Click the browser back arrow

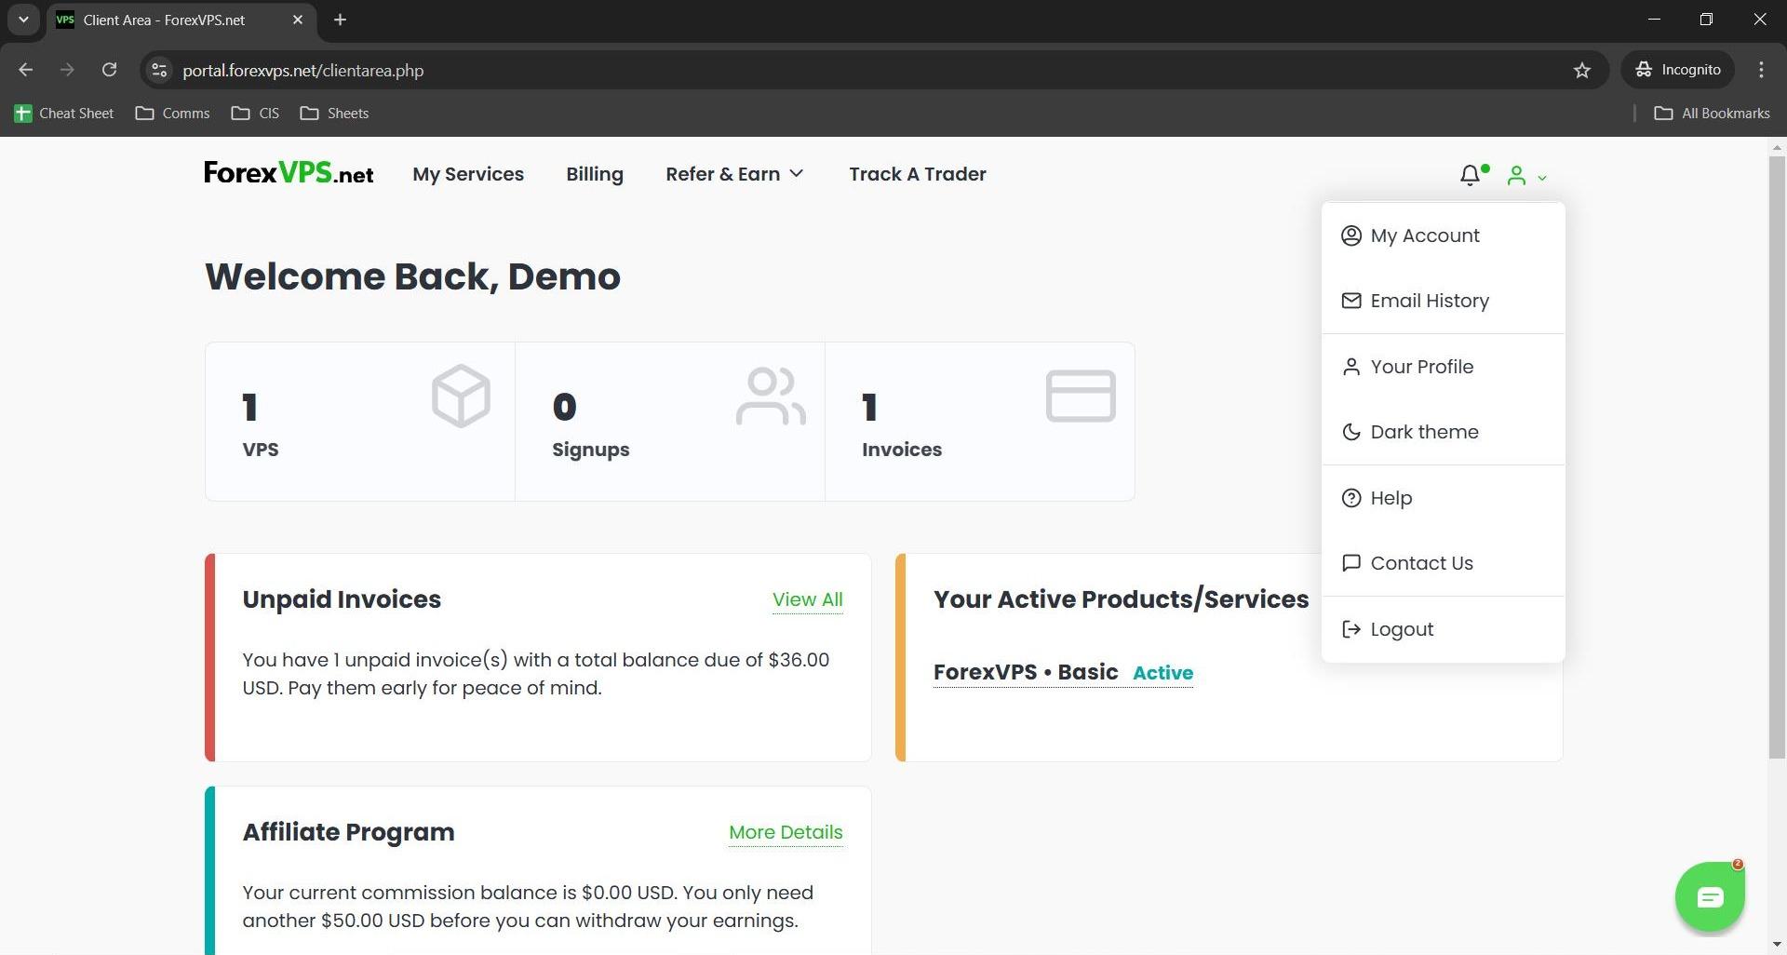point(26,70)
